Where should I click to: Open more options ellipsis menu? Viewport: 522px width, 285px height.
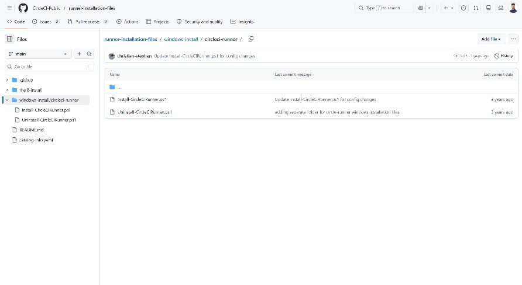pos(513,39)
